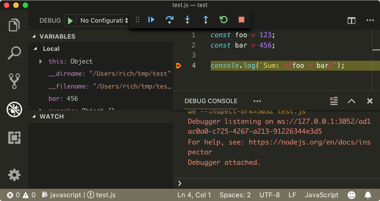Select JavaScript language mode

point(321,195)
